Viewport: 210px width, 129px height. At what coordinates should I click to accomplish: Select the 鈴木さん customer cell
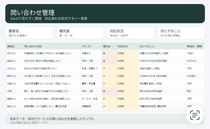pyautogui.click(x=14, y=76)
